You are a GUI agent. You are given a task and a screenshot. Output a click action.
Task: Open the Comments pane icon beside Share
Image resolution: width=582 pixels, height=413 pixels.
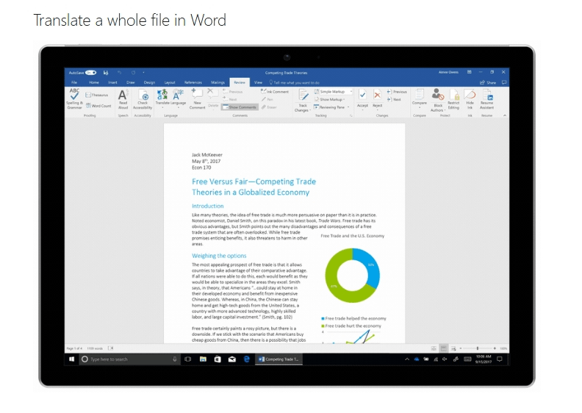click(504, 82)
